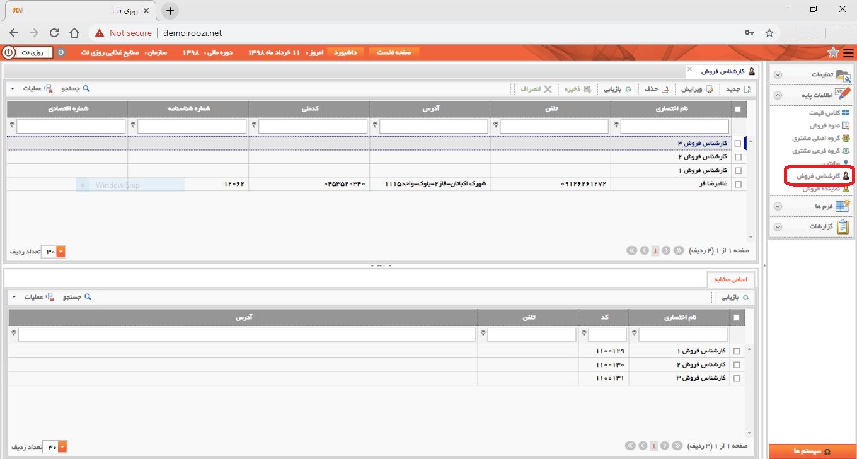857x459 pixels.
Task: Open the داشبورد header menu item
Action: [x=345, y=52]
